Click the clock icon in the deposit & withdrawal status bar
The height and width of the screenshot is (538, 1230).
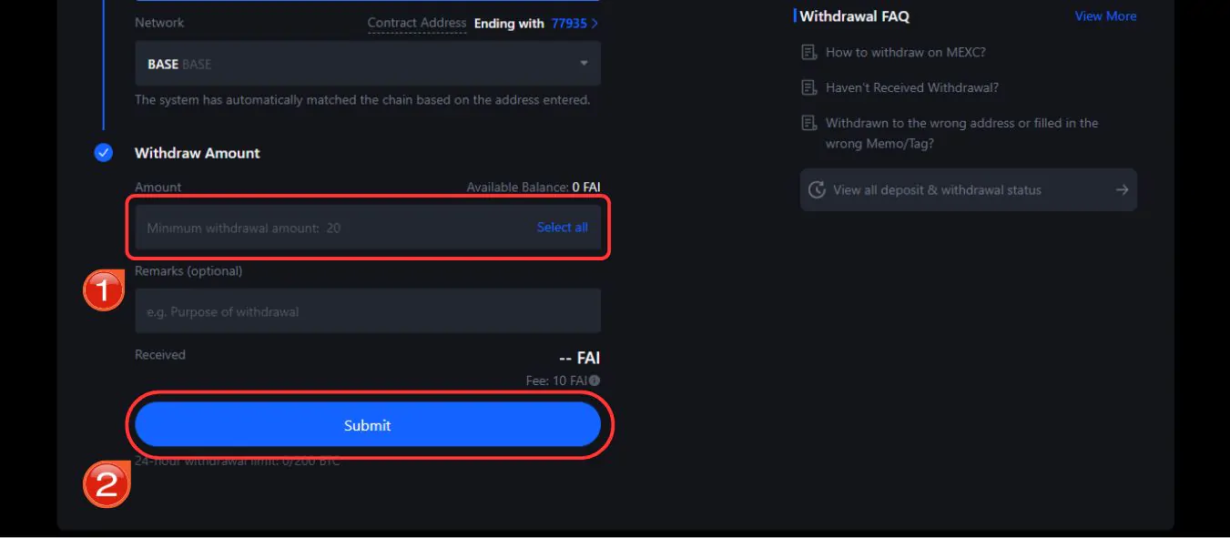click(818, 190)
